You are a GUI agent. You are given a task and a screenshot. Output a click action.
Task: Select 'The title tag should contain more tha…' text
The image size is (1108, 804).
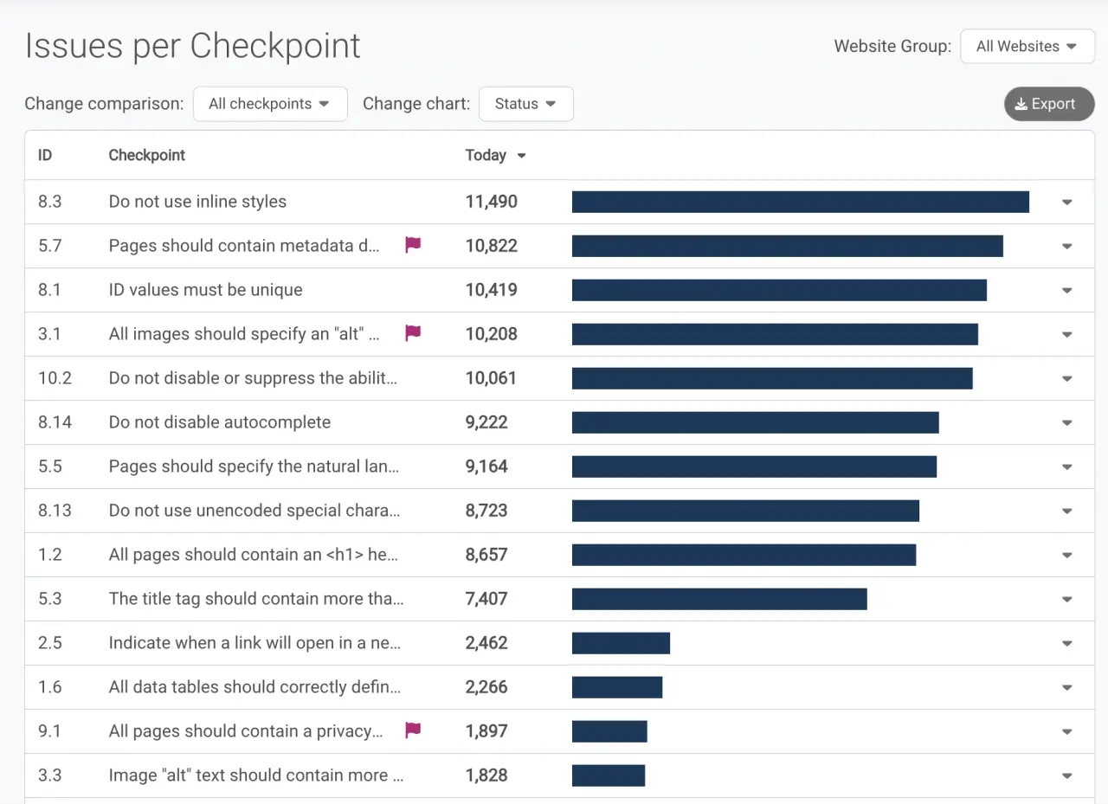[256, 599]
